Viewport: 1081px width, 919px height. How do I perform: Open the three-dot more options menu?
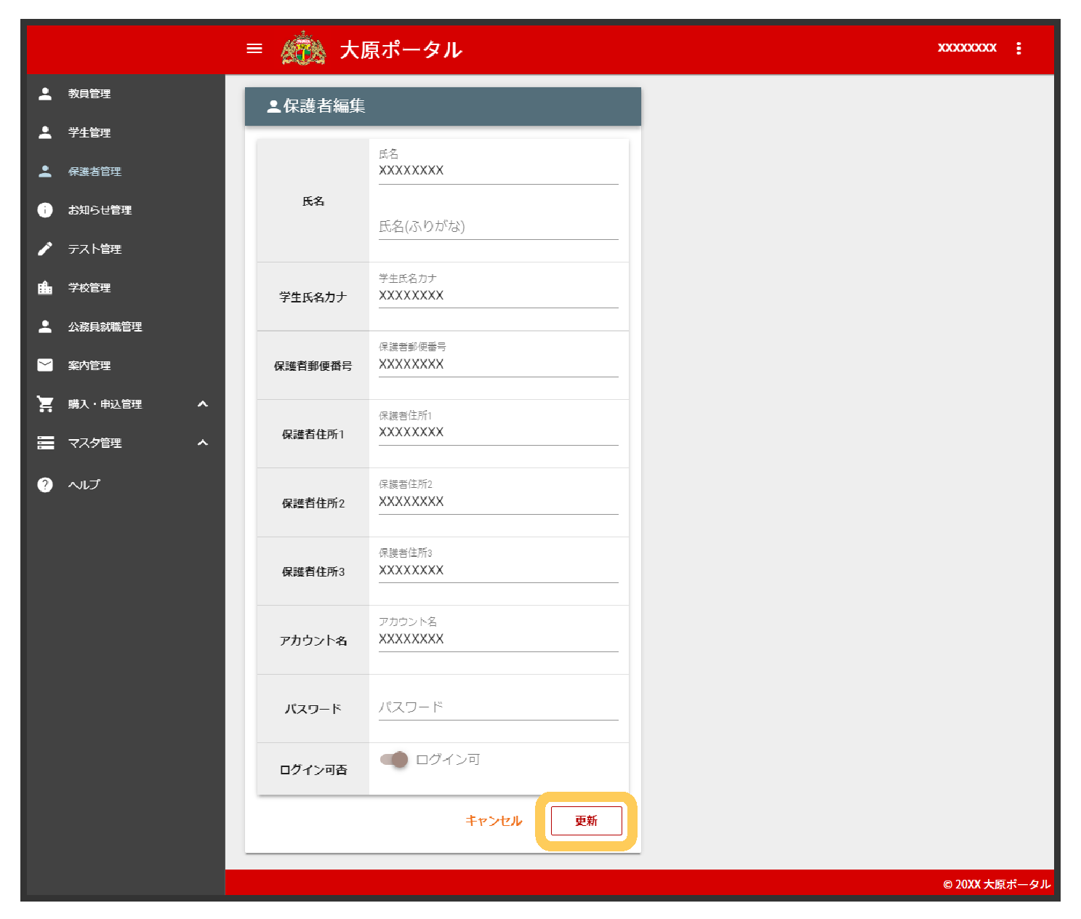pyautogui.click(x=1018, y=49)
